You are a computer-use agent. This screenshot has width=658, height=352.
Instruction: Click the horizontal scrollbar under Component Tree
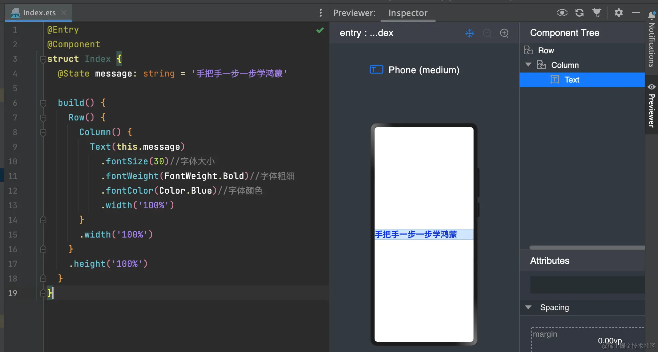pyautogui.click(x=587, y=248)
